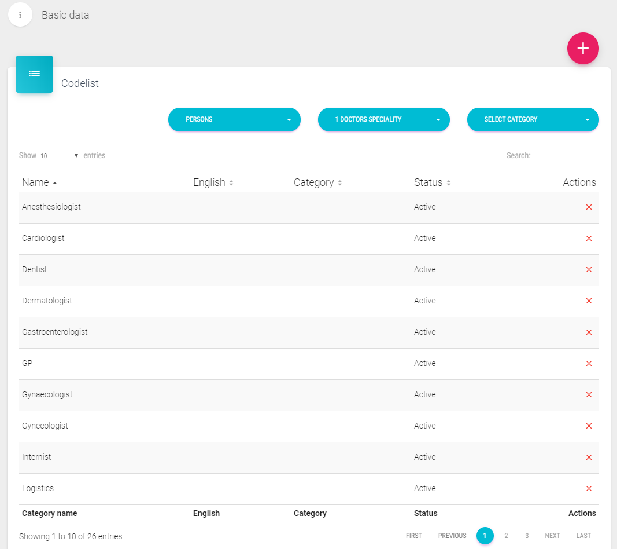
Task: Delete the Cardiologist entry
Action: [x=589, y=239]
